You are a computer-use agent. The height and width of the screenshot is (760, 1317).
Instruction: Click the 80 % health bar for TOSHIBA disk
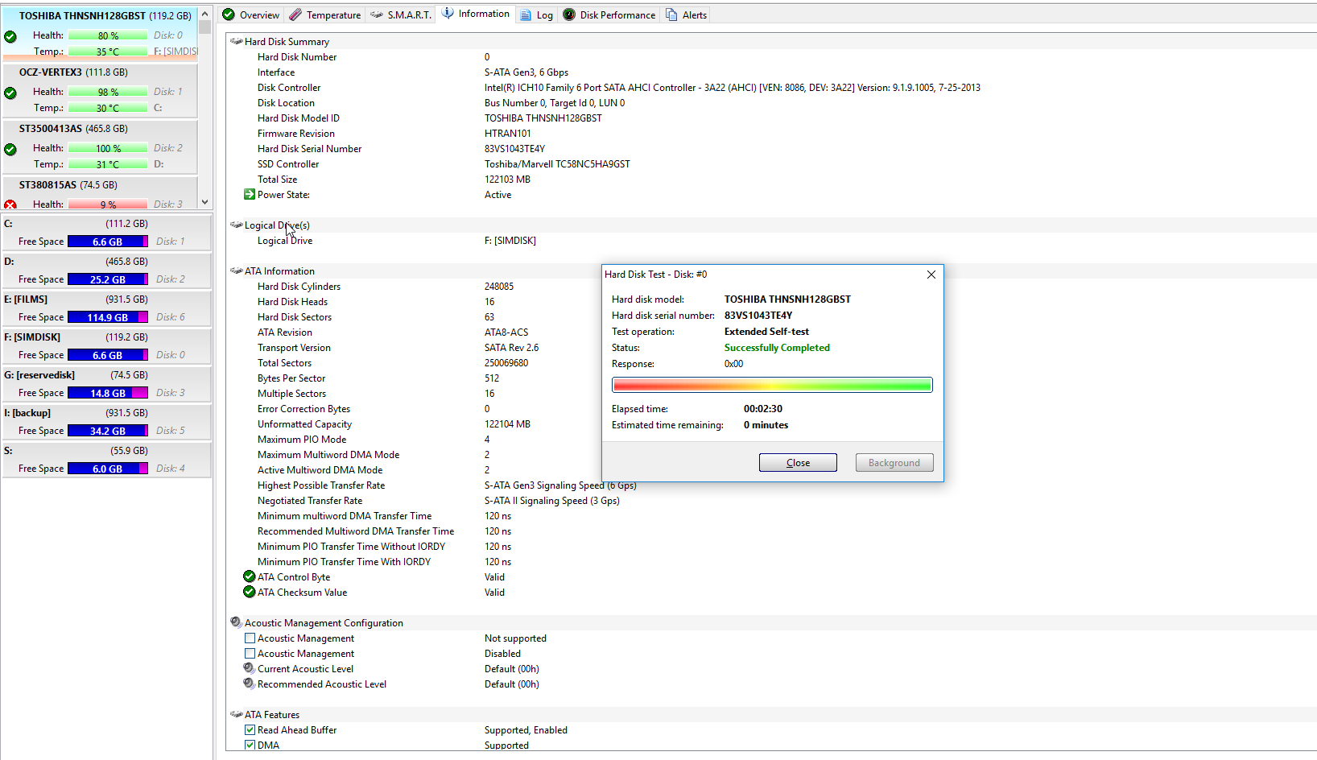click(108, 35)
